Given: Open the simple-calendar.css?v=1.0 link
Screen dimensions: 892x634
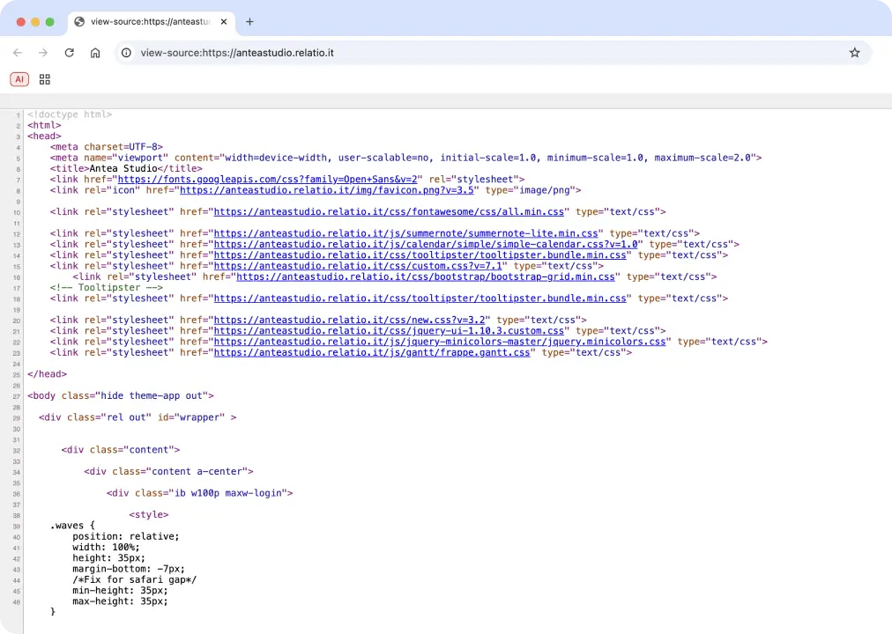Looking at the screenshot, I should pyautogui.click(x=426, y=244).
